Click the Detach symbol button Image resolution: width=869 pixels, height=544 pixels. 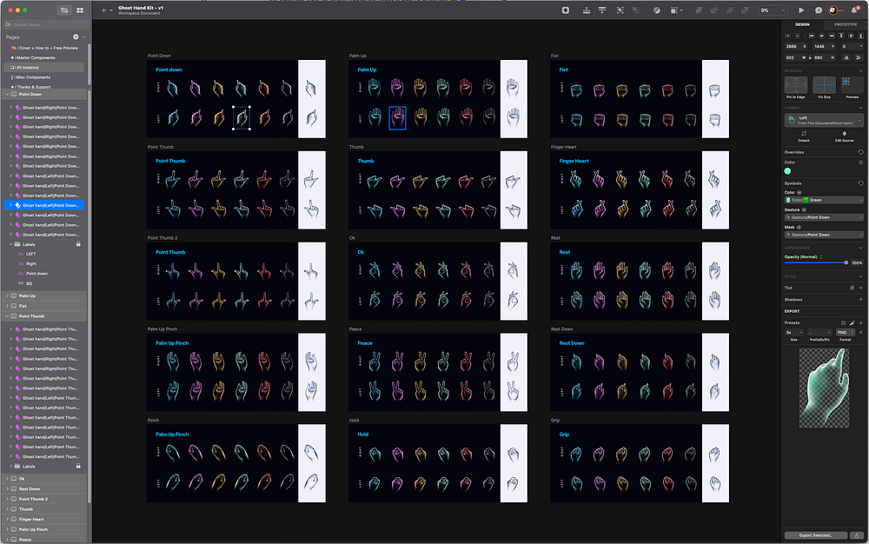[x=804, y=136]
